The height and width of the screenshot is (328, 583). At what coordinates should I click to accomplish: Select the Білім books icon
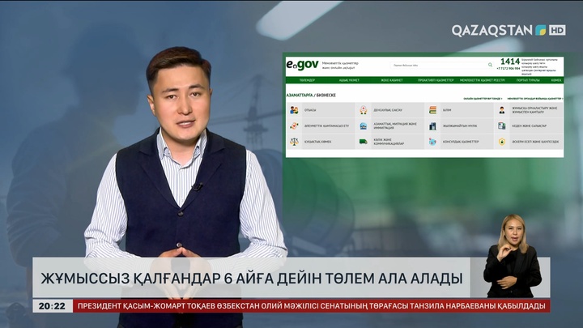tap(432, 110)
